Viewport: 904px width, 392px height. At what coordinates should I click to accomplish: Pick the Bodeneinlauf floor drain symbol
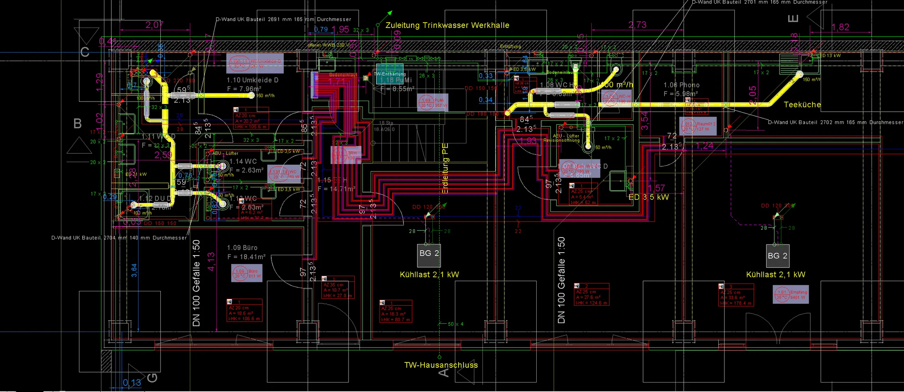(x=365, y=78)
